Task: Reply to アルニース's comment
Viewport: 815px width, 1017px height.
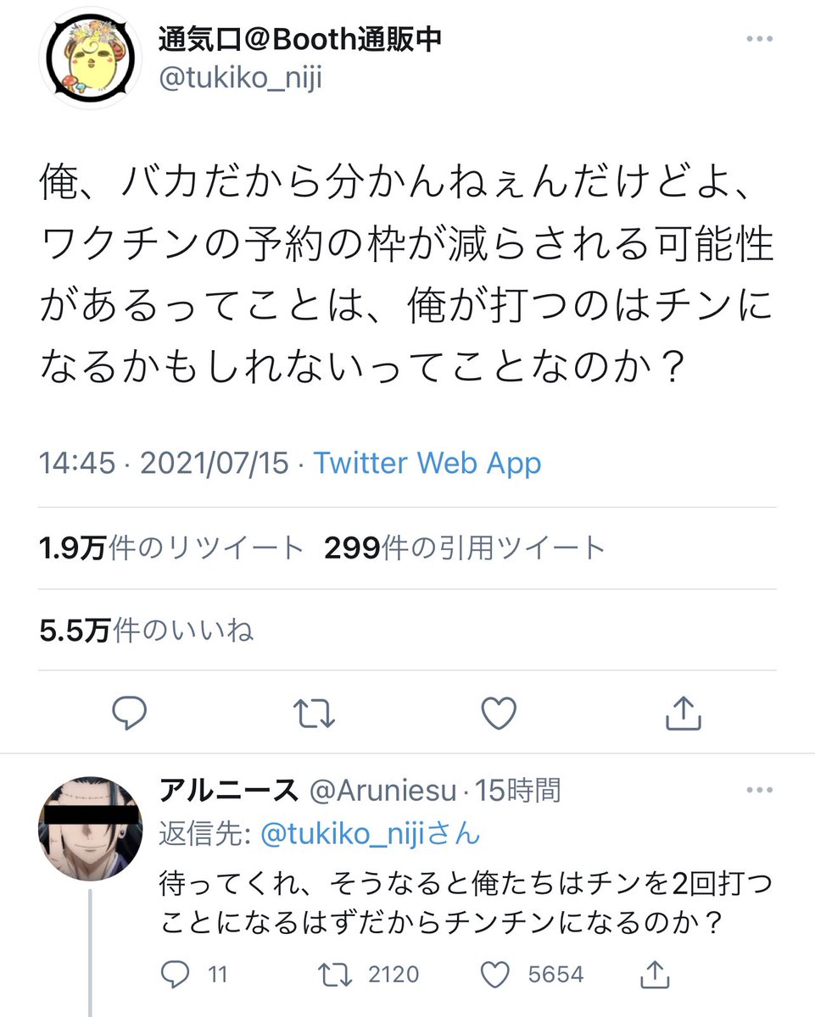Action: coord(176,975)
